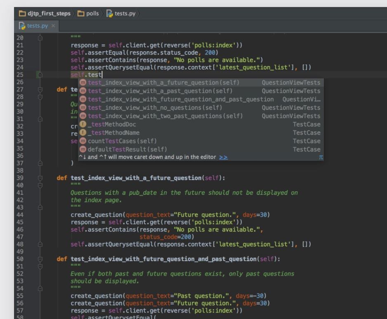
Task: Select defaultTestResult(self) completion item
Action: [201, 149]
